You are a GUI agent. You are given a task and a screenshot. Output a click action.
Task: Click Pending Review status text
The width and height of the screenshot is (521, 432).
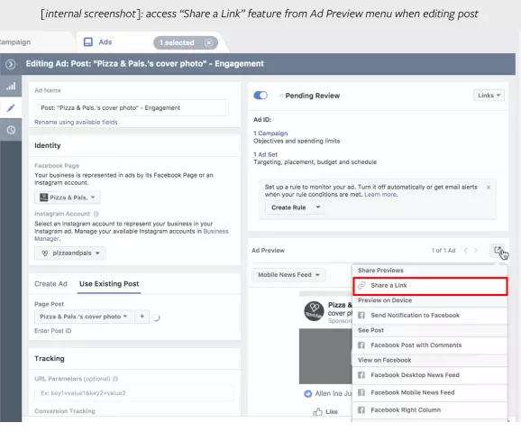point(313,96)
